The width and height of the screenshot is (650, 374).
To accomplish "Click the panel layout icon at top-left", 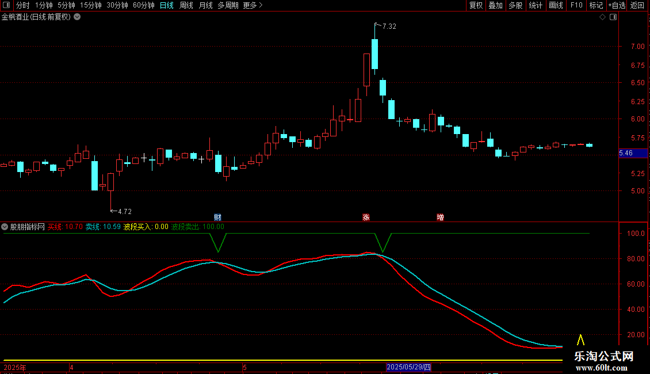I will pos(6,5).
